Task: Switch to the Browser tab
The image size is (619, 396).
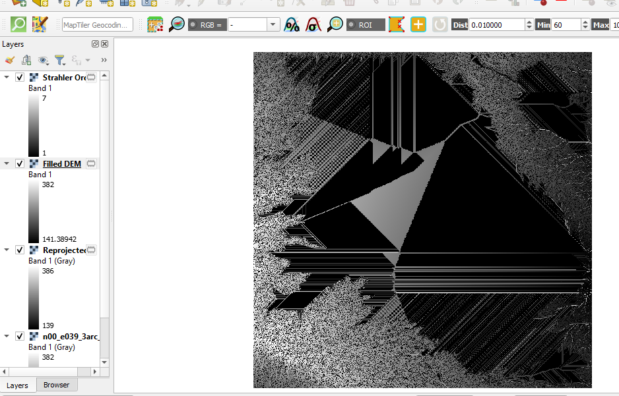Action: point(56,385)
